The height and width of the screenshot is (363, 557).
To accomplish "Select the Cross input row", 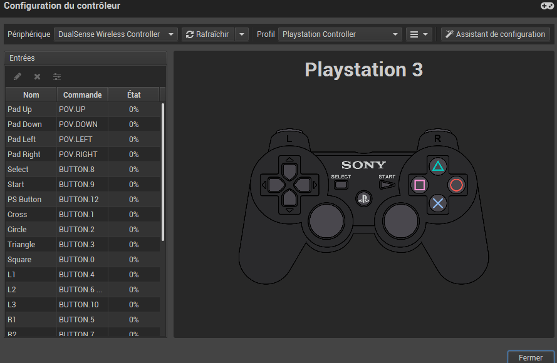I will 83,214.
